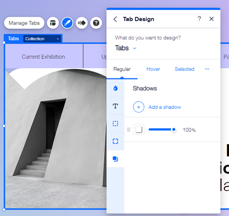The height and width of the screenshot is (216, 229).
Task: Expand the Tabs design target dropdown
Action: pos(125,48)
